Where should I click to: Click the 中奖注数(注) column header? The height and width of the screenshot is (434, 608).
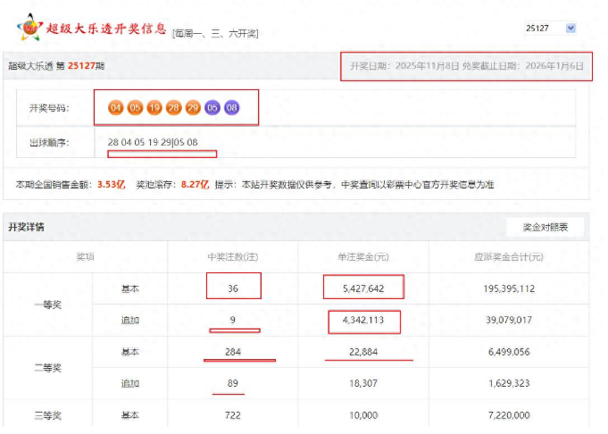(233, 257)
